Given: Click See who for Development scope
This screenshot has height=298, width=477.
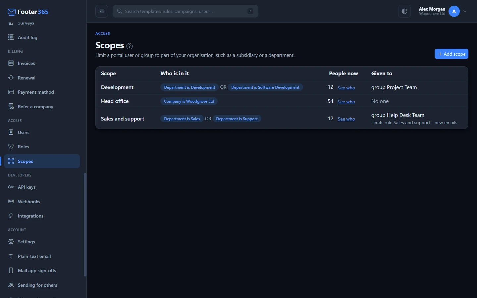Looking at the screenshot, I should click(x=346, y=88).
